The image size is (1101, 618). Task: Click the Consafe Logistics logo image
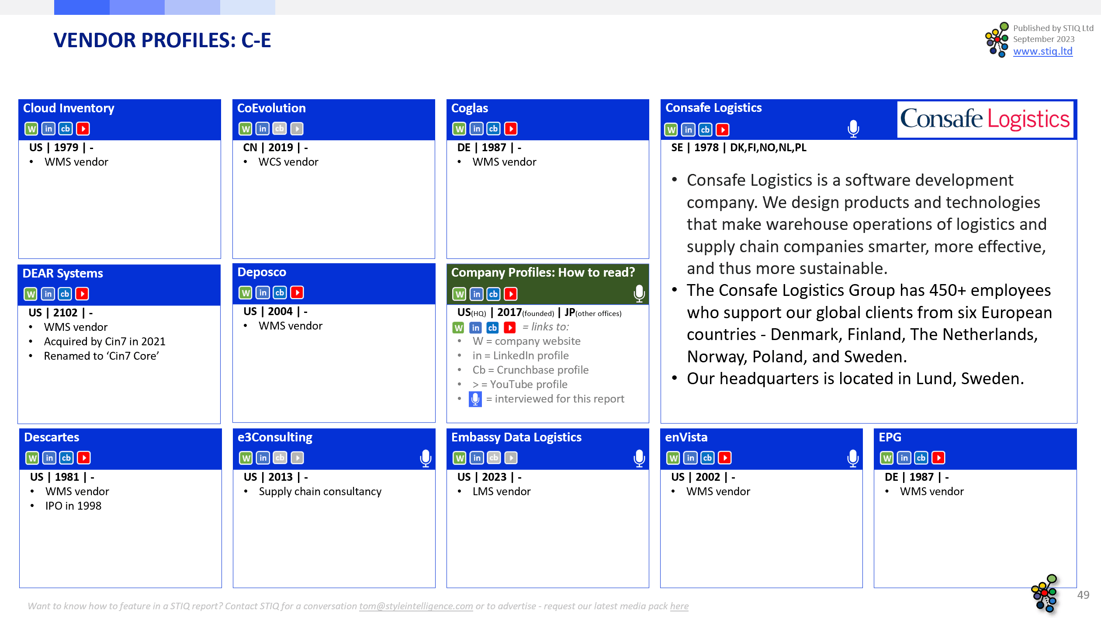tap(985, 119)
